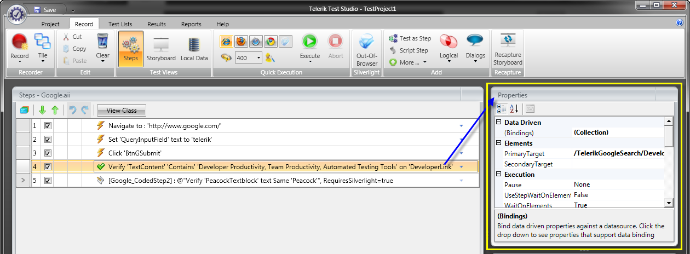Expand the Tile dropdown arrow
Viewport: 690px width, 254px height.
(42, 62)
